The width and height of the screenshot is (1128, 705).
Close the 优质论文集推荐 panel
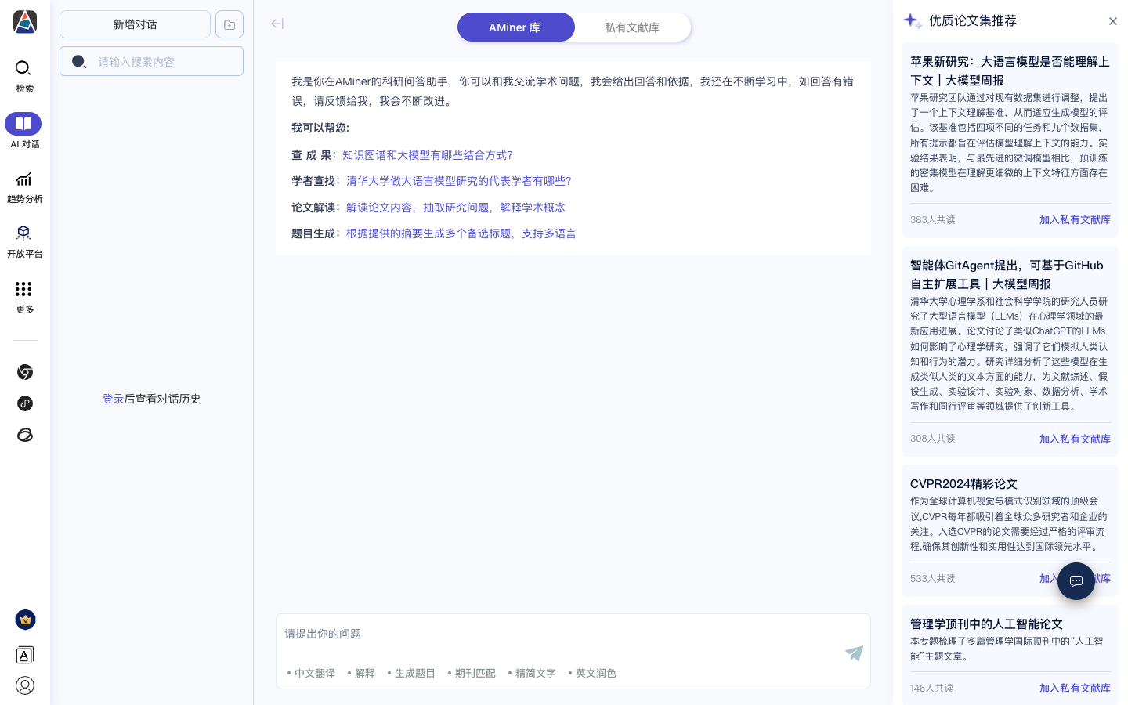click(1113, 21)
